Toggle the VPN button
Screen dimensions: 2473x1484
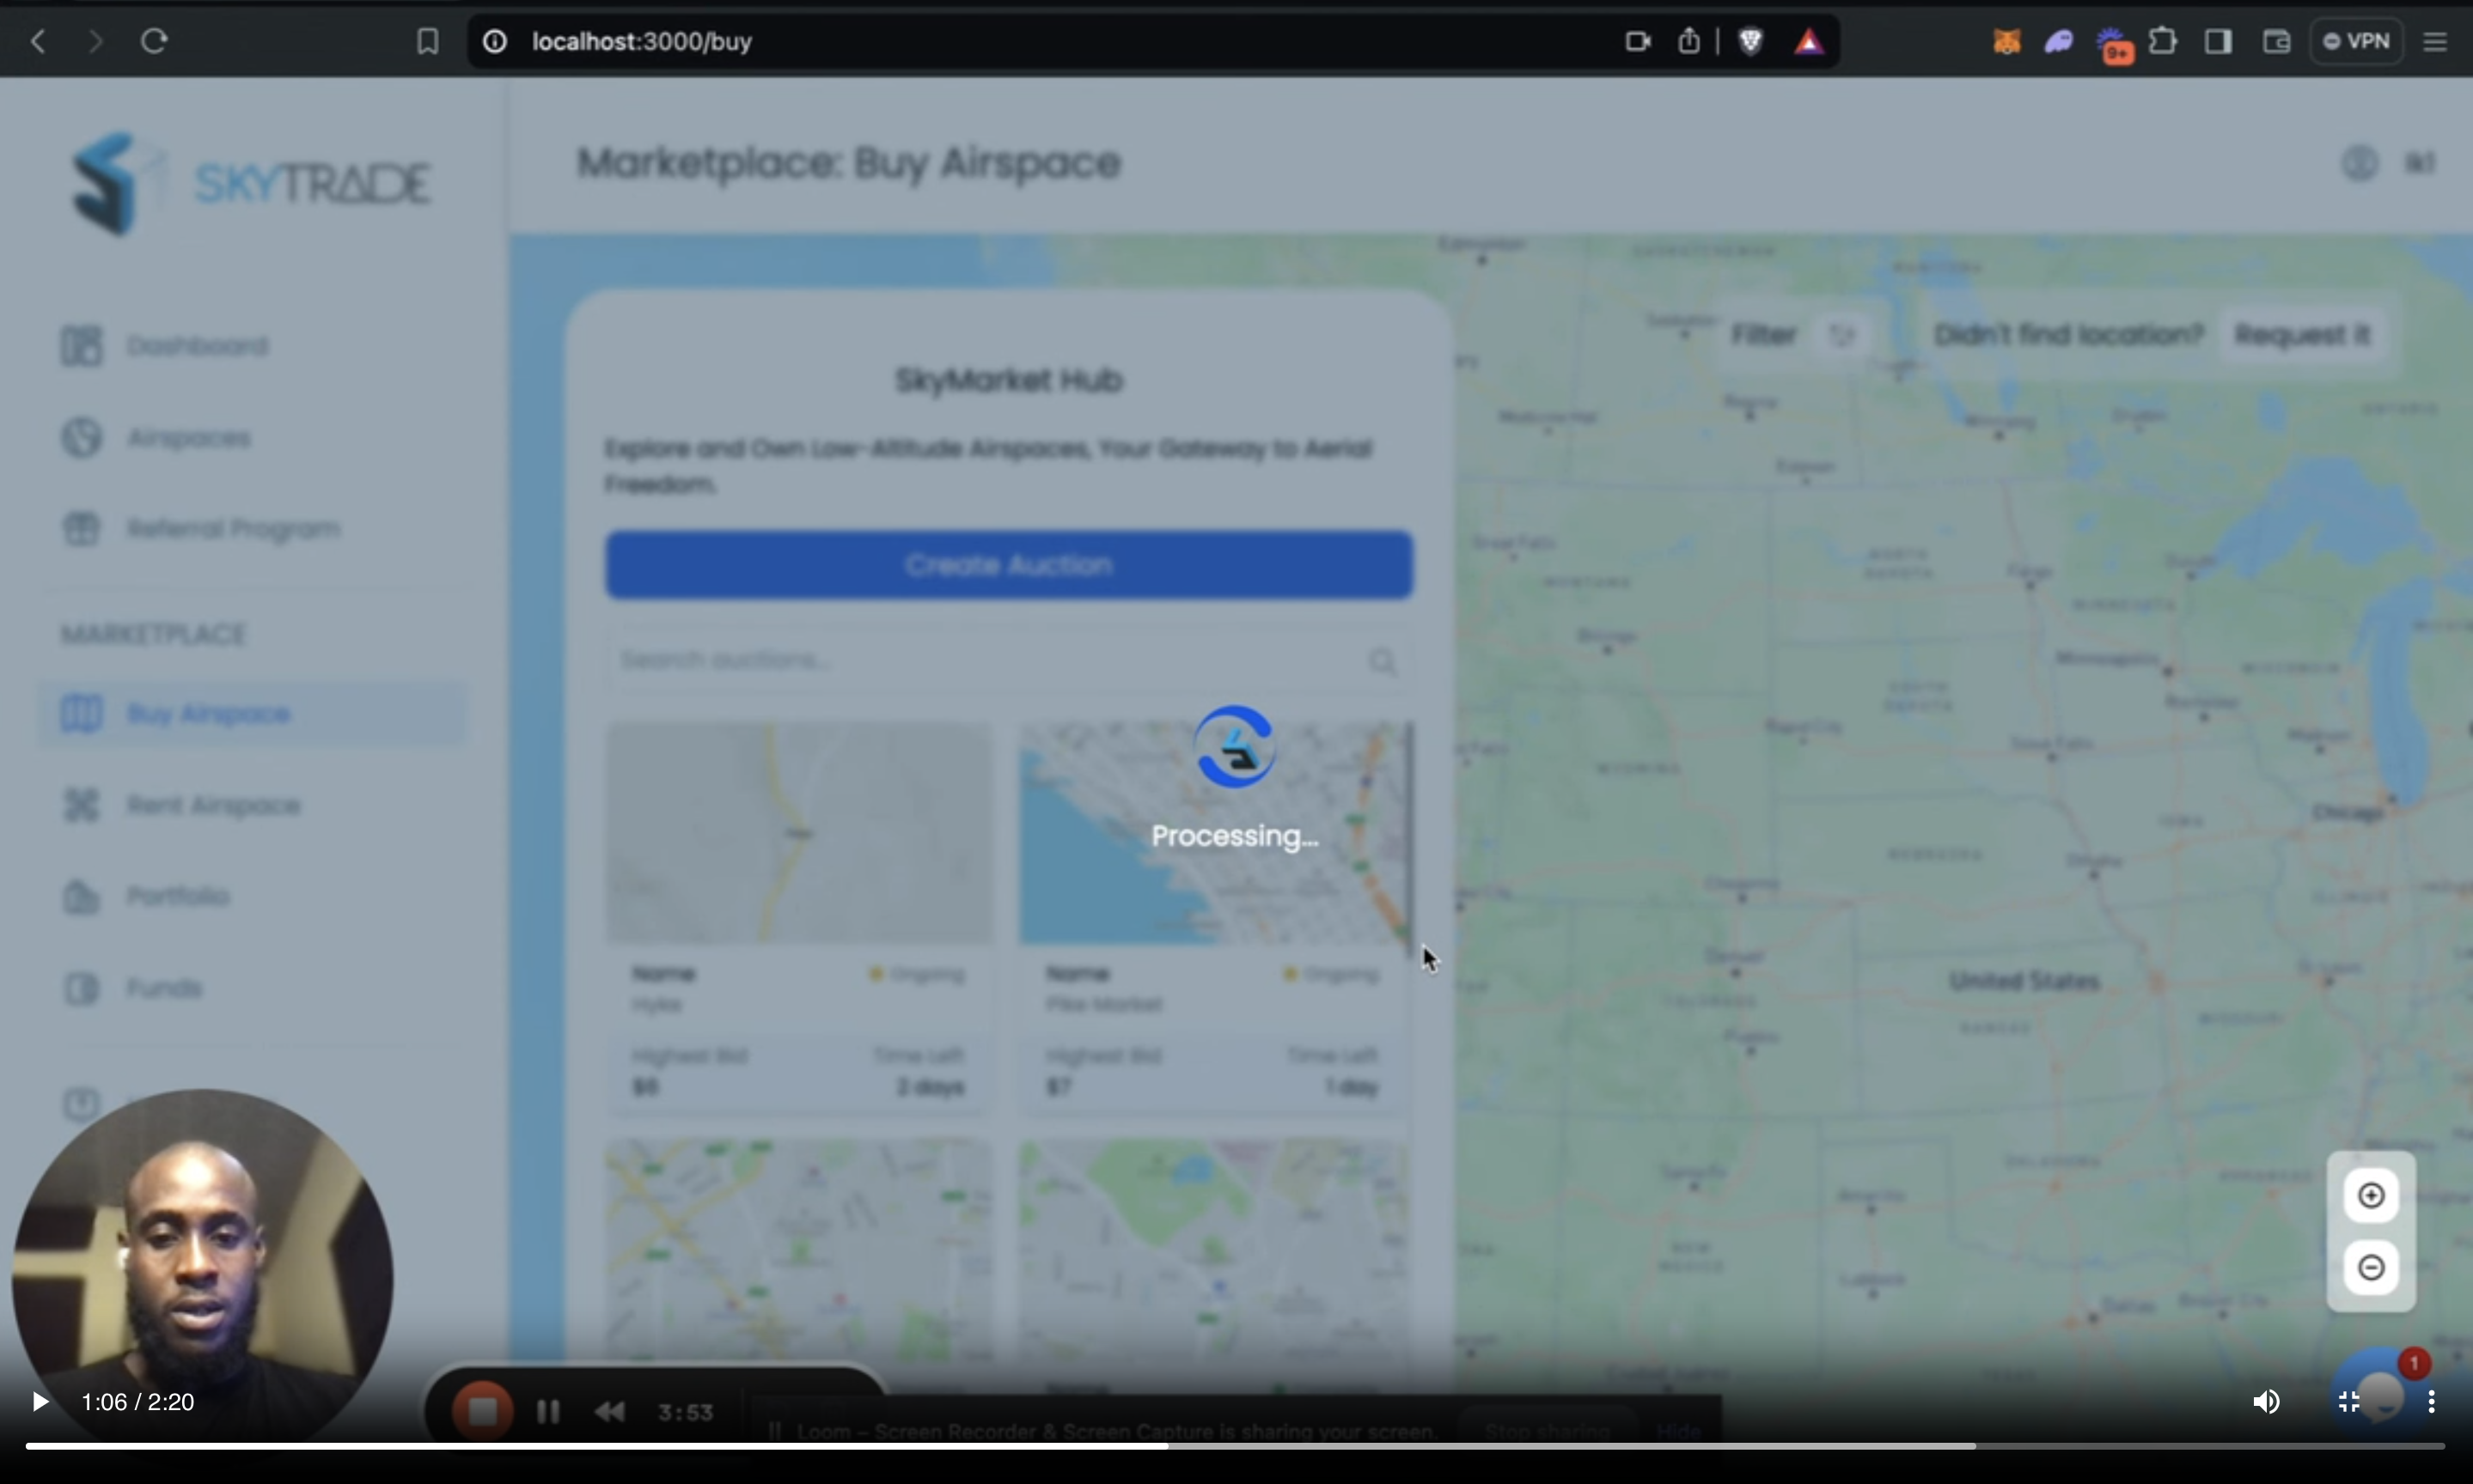(2356, 41)
